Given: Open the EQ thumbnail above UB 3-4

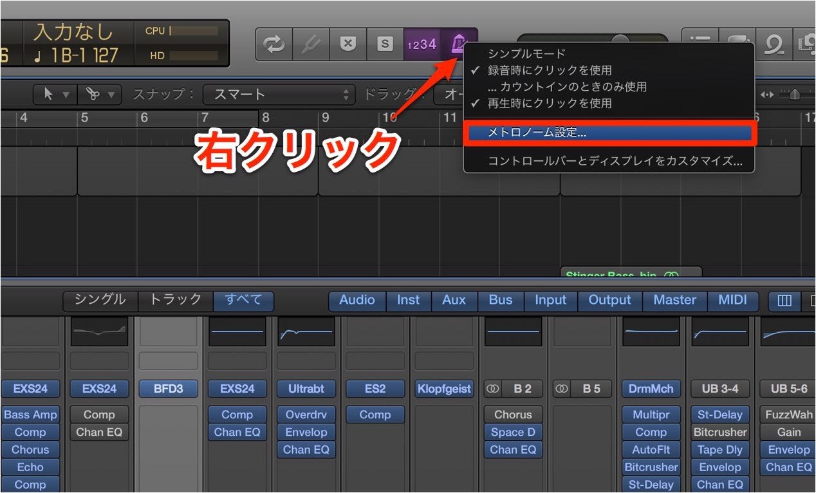Looking at the screenshot, I should [x=720, y=331].
